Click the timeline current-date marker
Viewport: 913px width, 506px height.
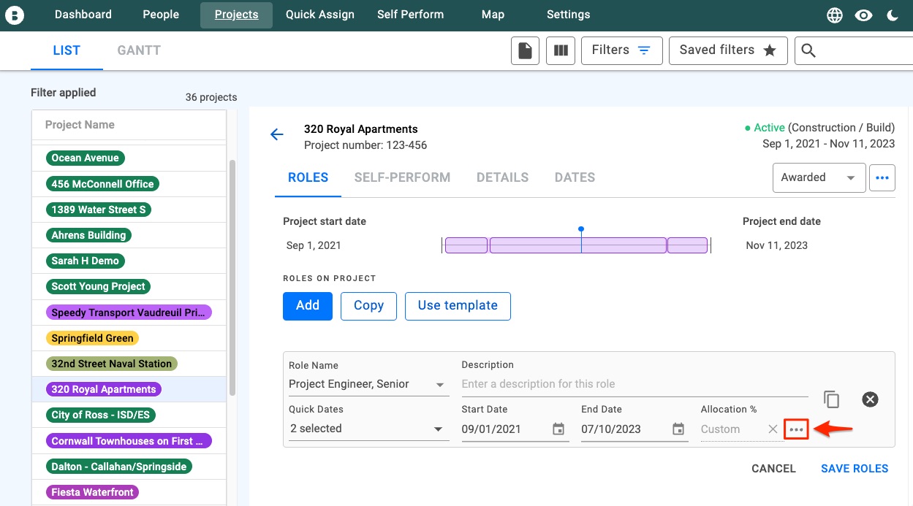(x=581, y=229)
